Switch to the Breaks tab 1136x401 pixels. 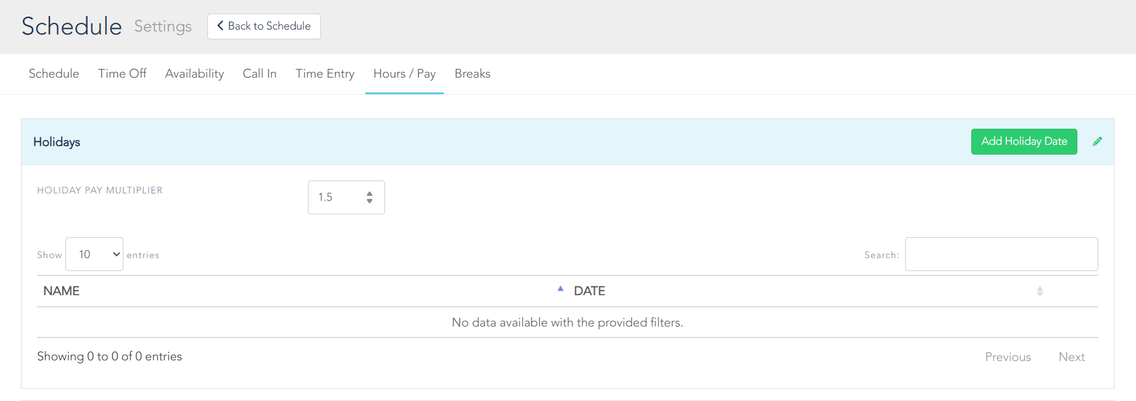(472, 74)
